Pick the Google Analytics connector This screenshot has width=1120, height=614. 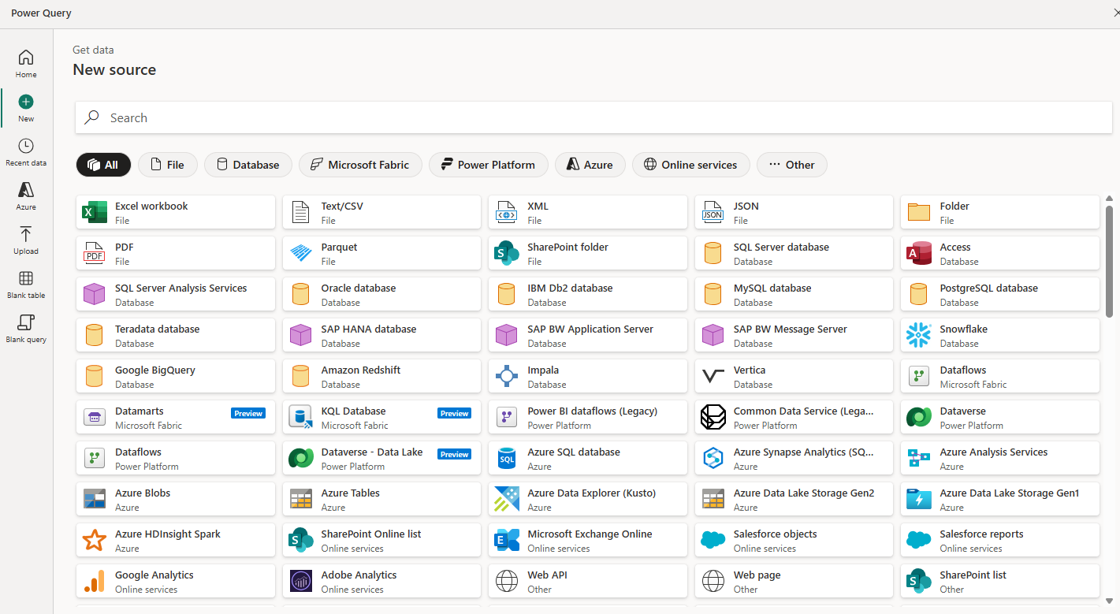pyautogui.click(x=175, y=580)
